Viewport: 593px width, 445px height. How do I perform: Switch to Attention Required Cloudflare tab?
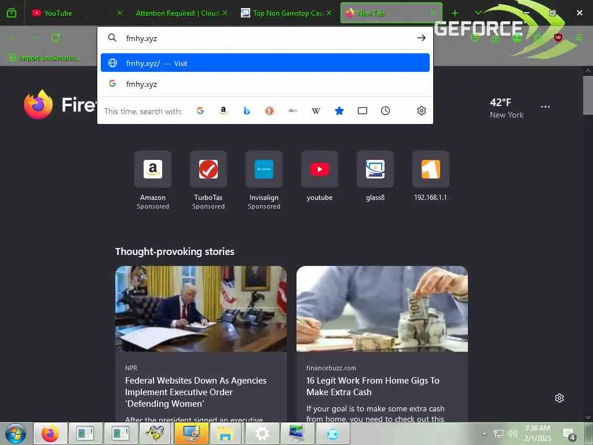tap(181, 13)
